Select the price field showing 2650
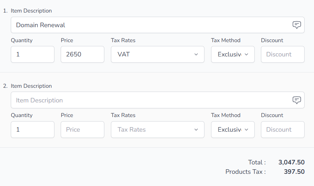The height and width of the screenshot is (186, 314). point(82,54)
